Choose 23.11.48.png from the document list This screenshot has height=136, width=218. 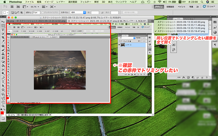coord(181,25)
